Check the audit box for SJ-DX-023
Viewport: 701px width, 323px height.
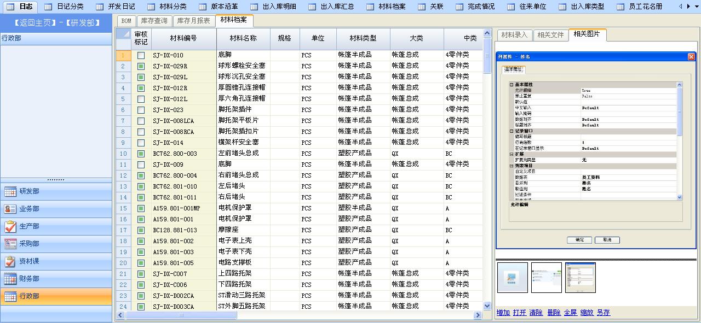tap(141, 110)
